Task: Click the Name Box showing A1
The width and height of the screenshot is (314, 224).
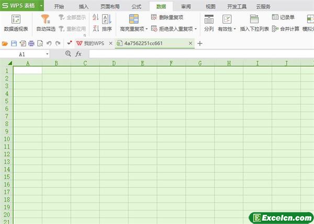Action: tap(22, 54)
